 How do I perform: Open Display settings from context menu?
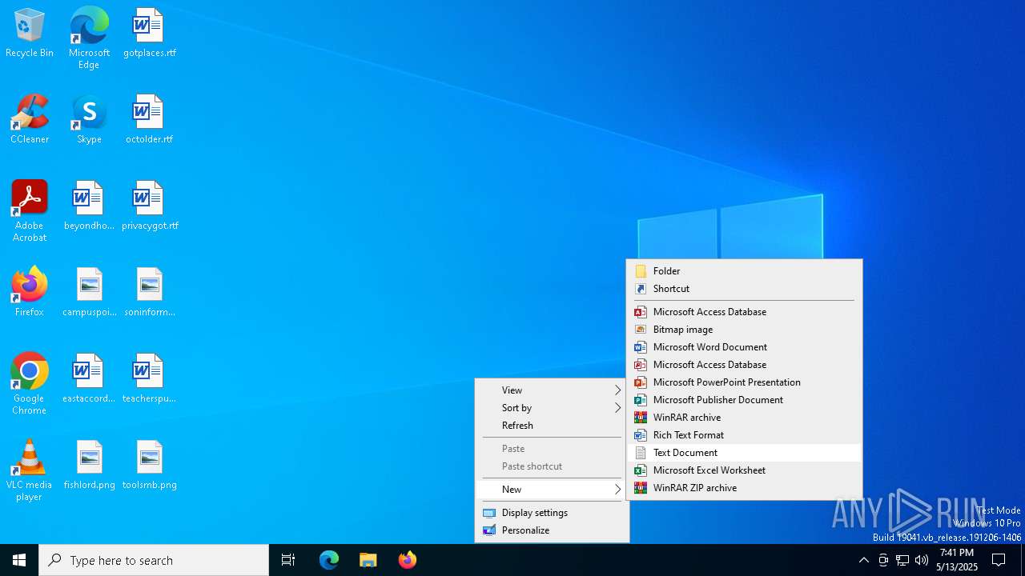[x=552, y=513]
